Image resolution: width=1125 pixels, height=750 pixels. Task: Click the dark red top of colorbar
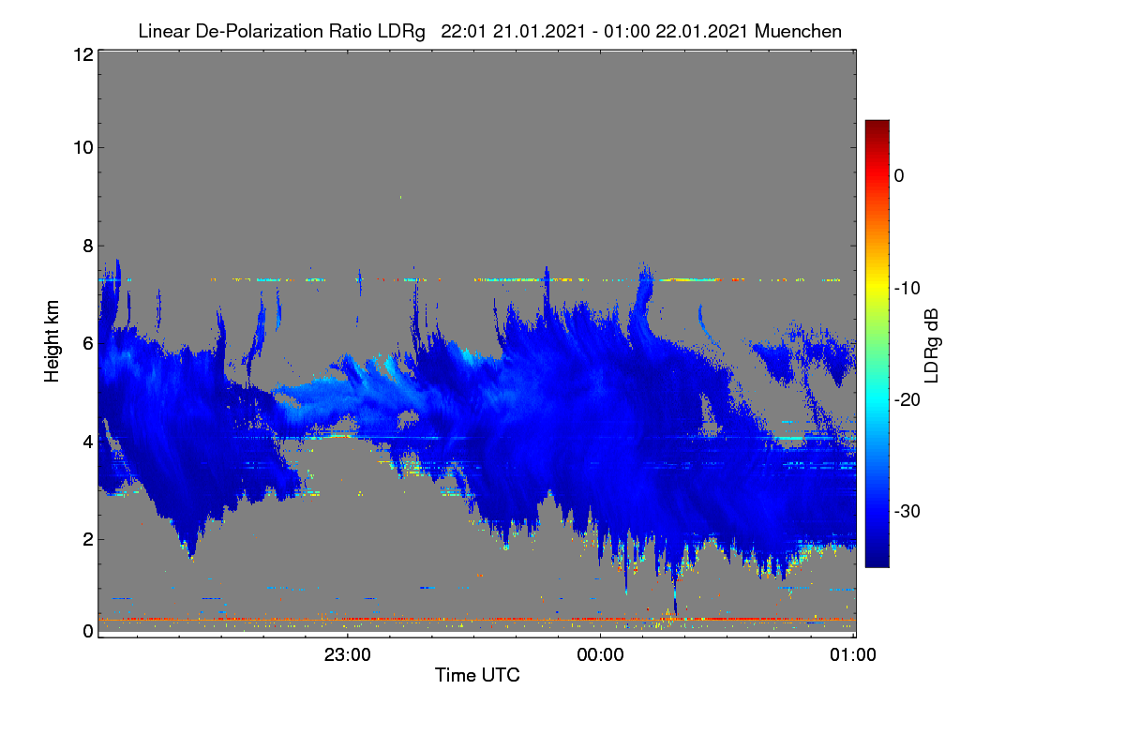pyautogui.click(x=877, y=127)
